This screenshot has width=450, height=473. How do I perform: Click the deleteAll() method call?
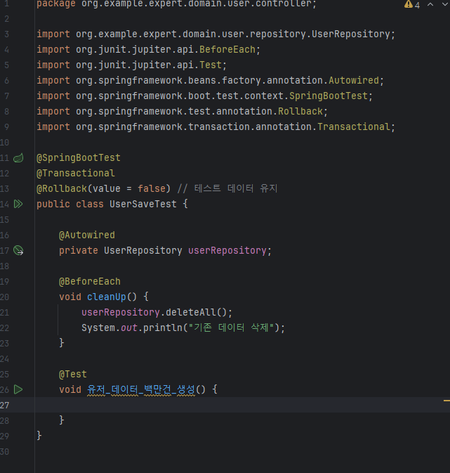[x=196, y=312]
